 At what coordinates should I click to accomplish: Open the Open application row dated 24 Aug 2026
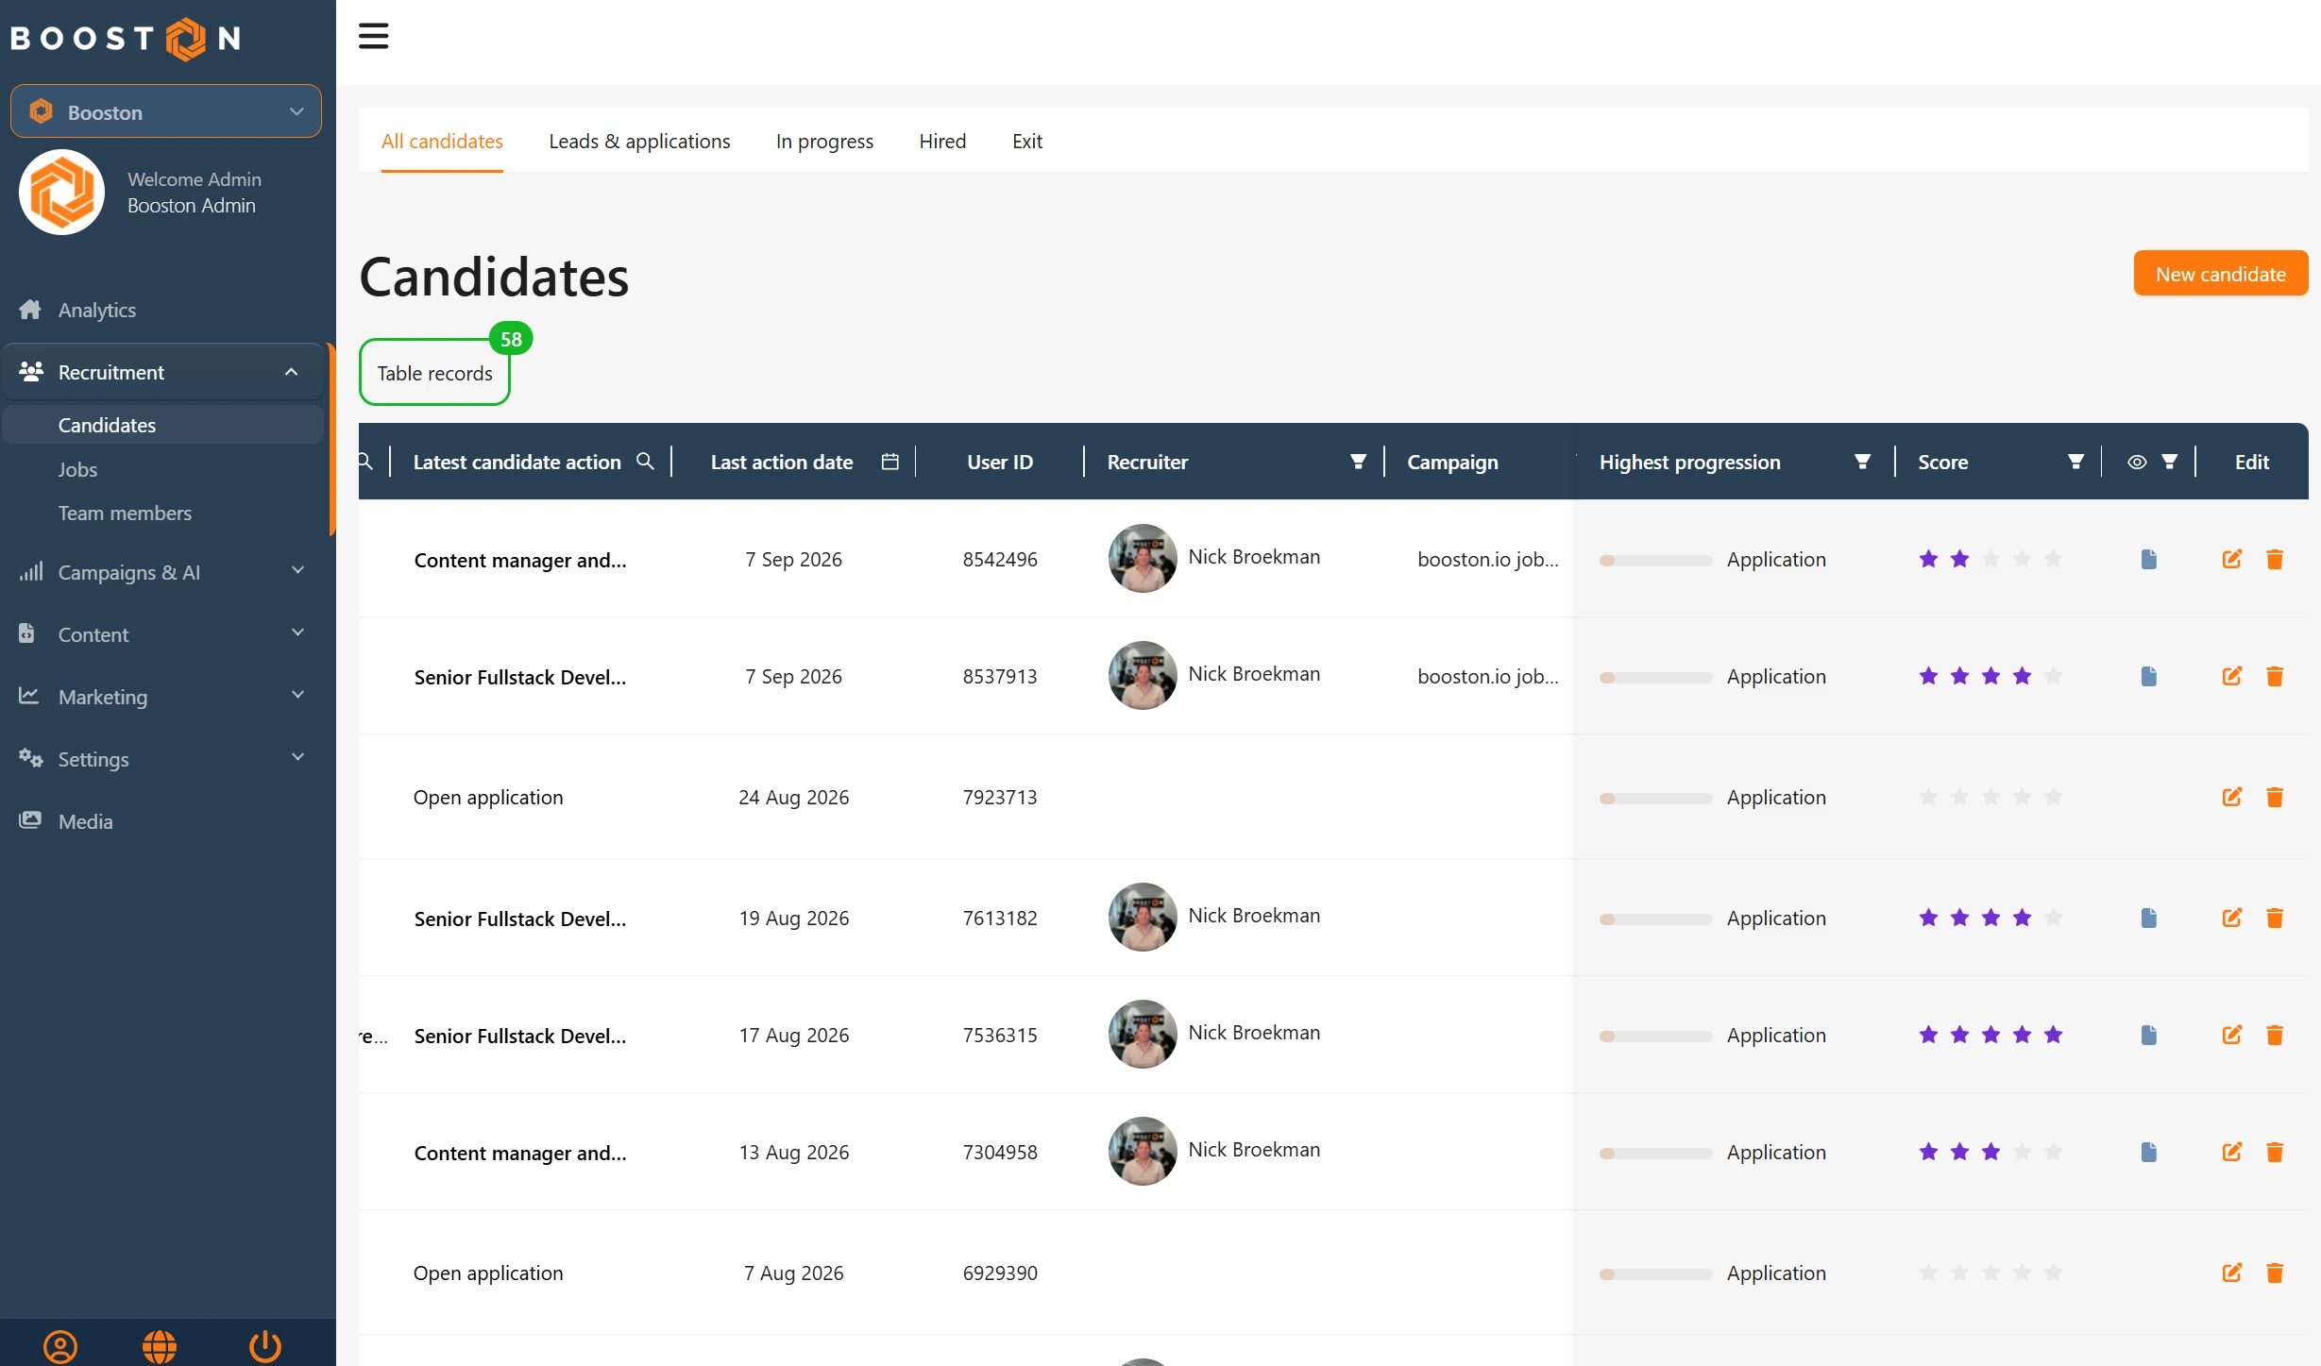coord(487,797)
